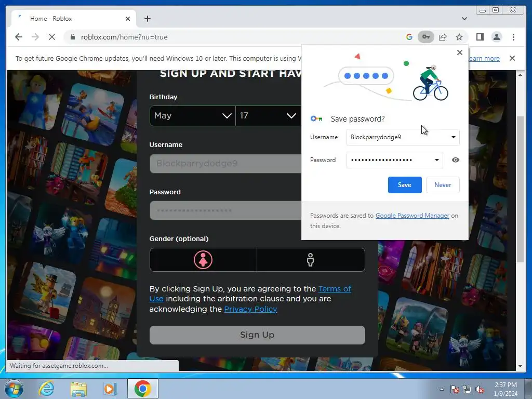Show hidden system tray icons
Screen dimensions: 532x399
click(x=442, y=389)
